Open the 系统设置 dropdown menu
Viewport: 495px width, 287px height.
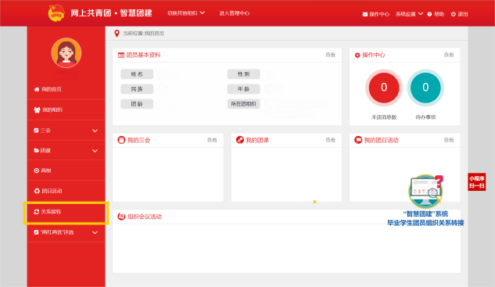(x=409, y=14)
